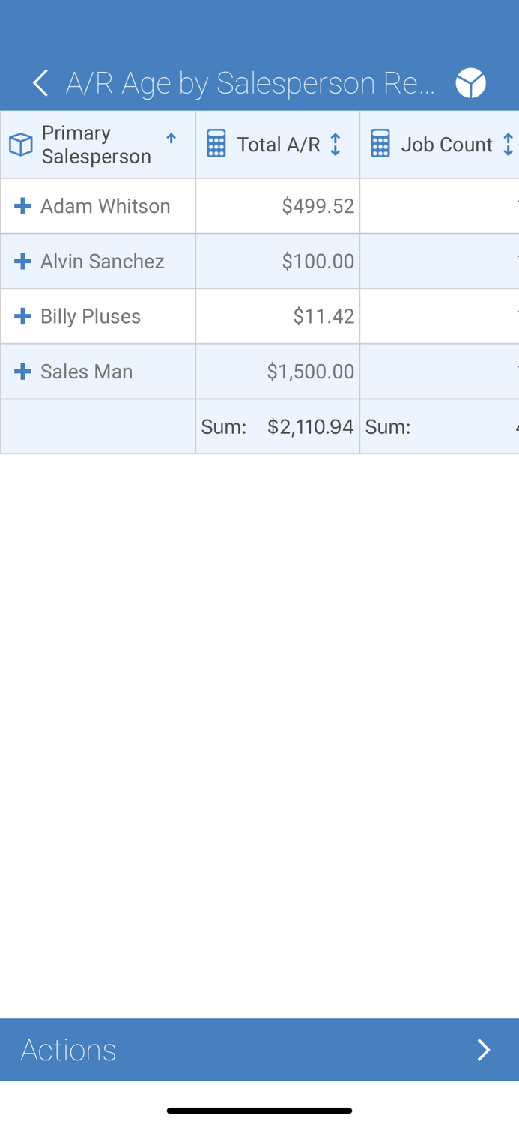Tap the plus icon next to Billy Pluses
The height and width of the screenshot is (1124, 519).
coord(22,315)
